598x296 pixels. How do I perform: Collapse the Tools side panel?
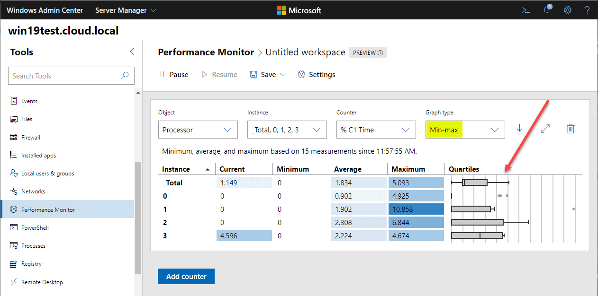132,52
